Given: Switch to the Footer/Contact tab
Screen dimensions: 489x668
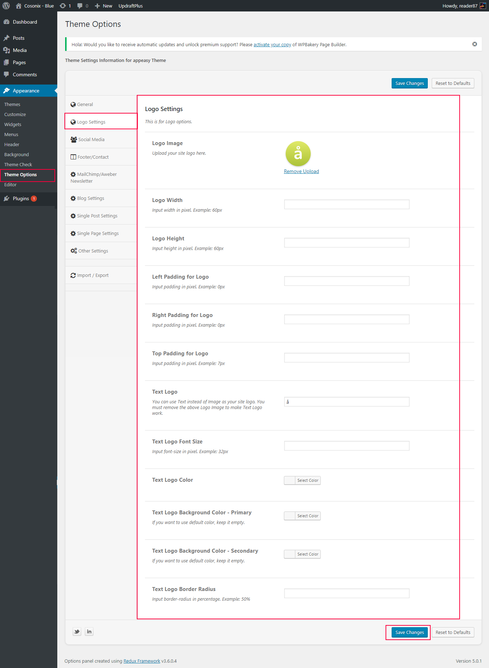Looking at the screenshot, I should click(93, 157).
